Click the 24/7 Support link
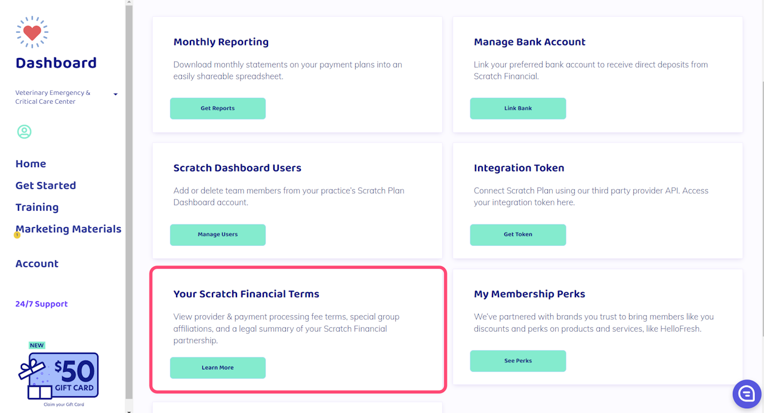 tap(41, 304)
